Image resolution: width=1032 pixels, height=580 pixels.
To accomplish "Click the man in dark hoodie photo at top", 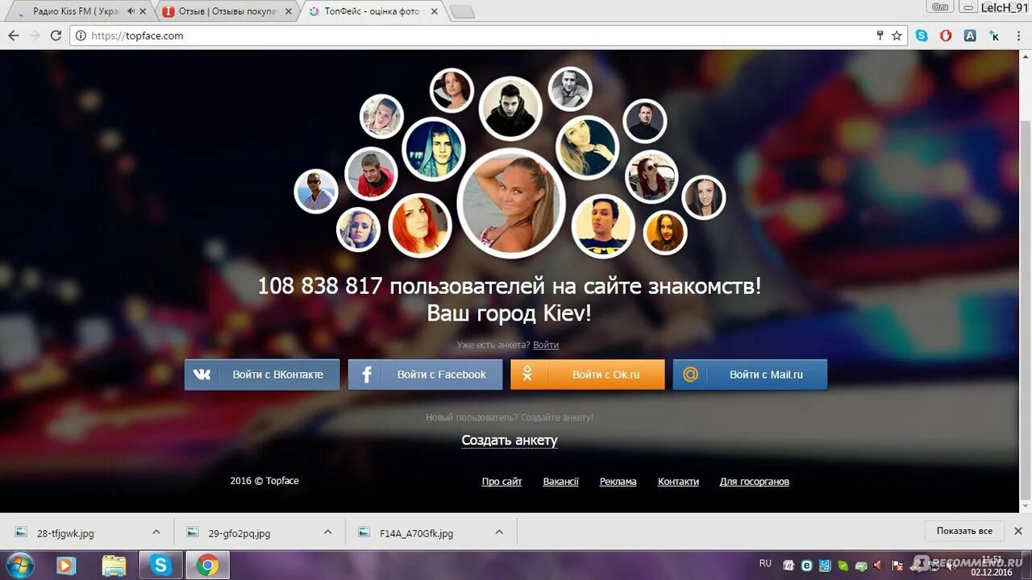I will click(x=510, y=108).
